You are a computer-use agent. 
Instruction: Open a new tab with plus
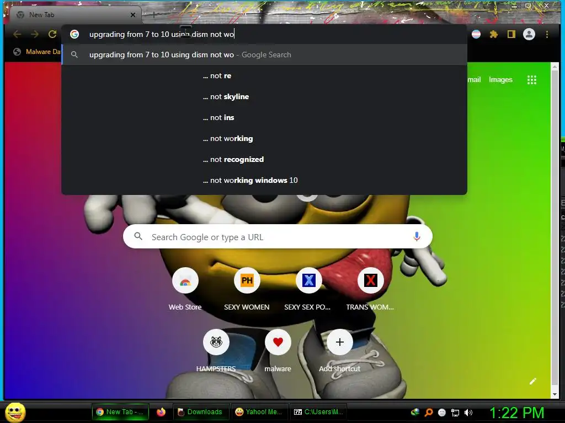(154, 15)
